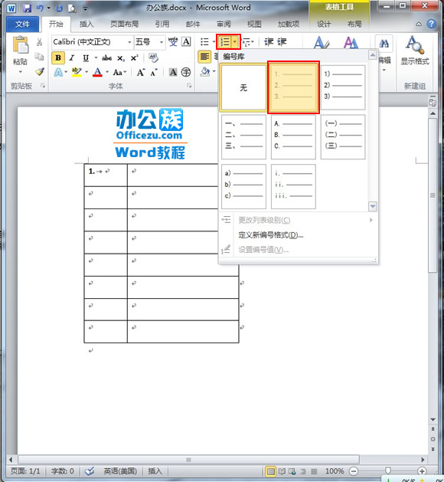Image resolution: width=444 pixels, height=482 pixels.
Task: Click the zoom in plus button
Action: coord(422,471)
